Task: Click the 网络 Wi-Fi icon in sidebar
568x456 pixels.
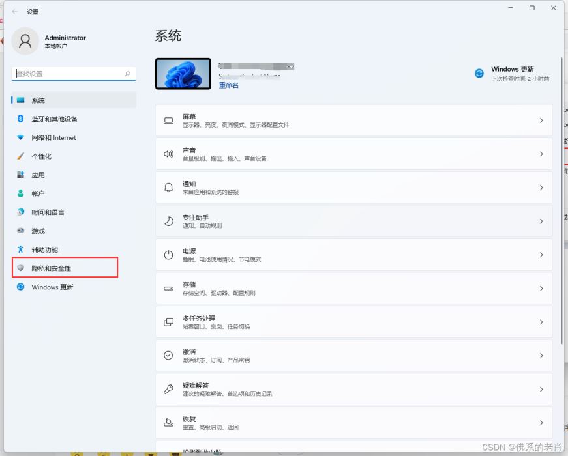Action: 21,137
